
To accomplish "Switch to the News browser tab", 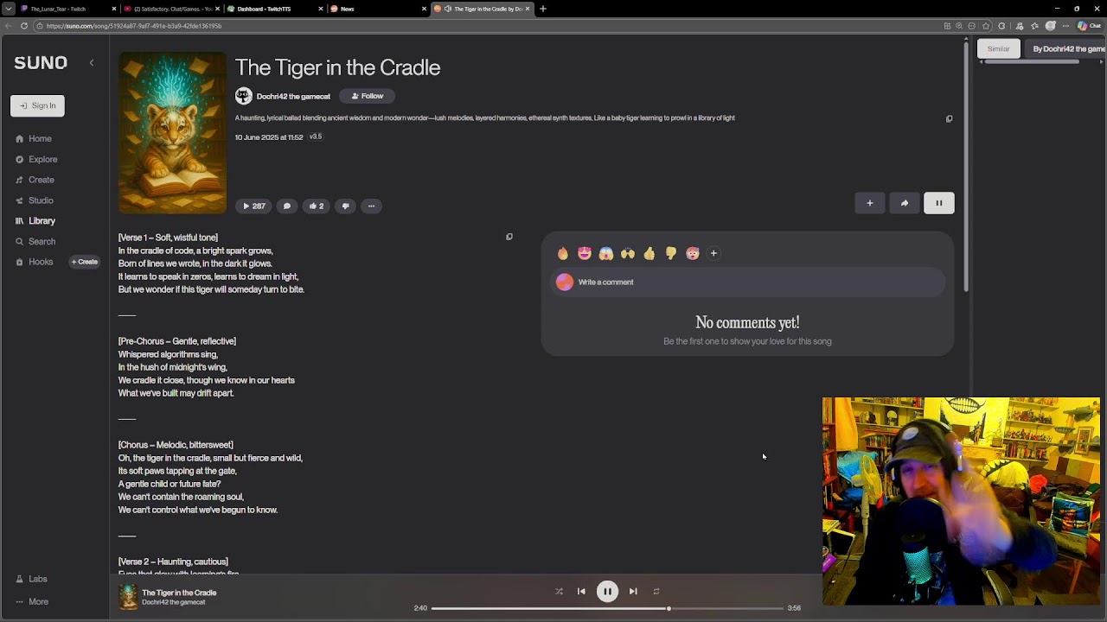I will coord(378,9).
